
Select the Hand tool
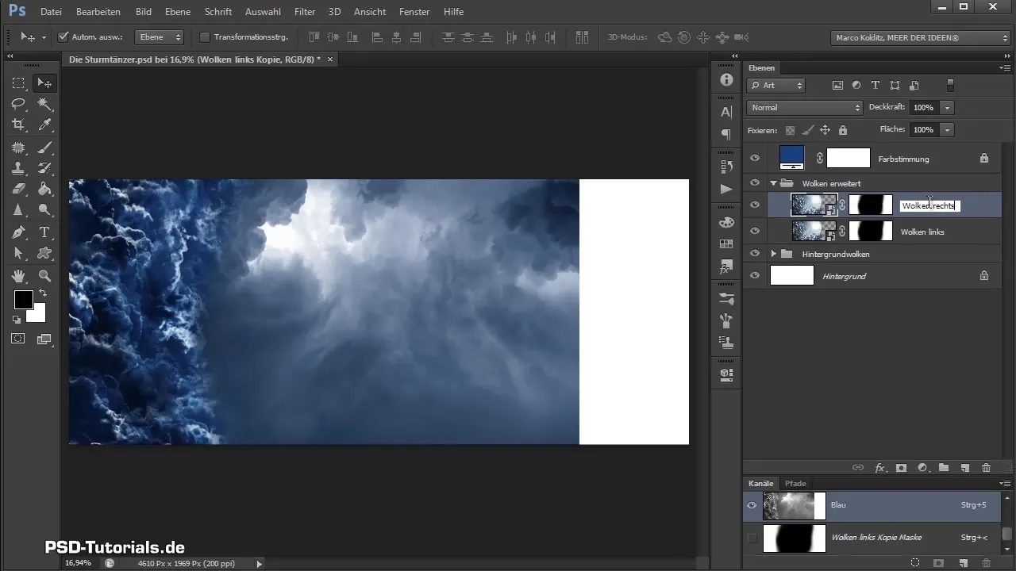point(18,276)
